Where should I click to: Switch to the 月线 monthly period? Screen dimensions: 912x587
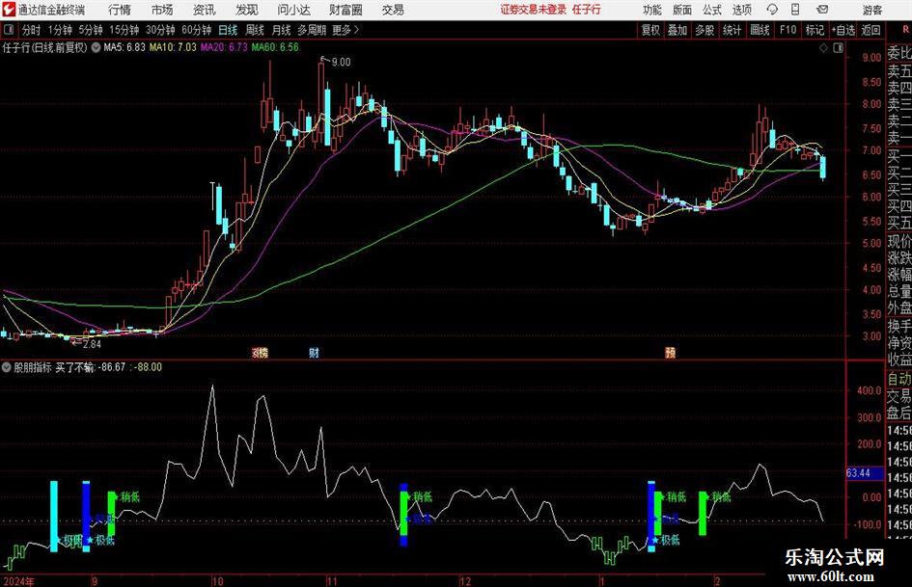281,30
